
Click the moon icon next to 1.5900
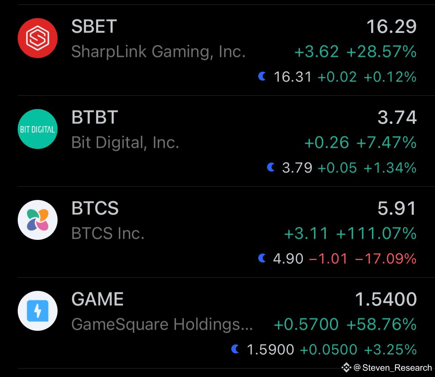tap(235, 349)
